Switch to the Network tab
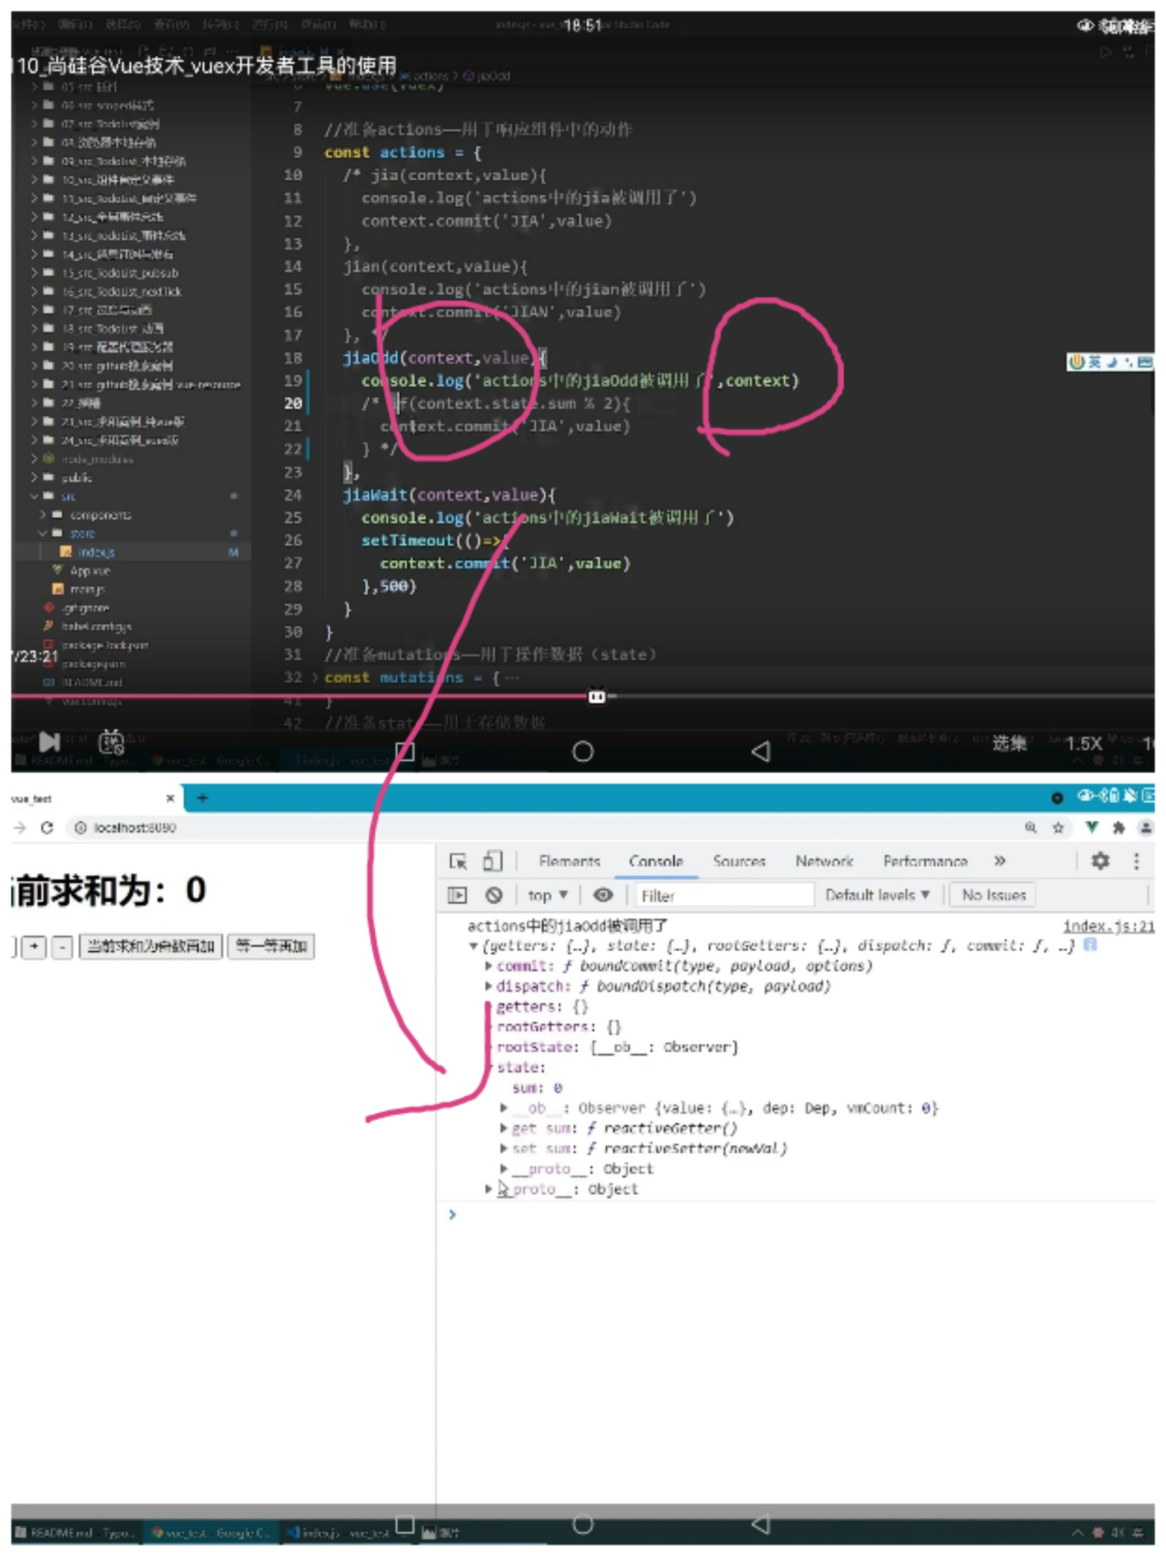The height and width of the screenshot is (1556, 1166). 824,861
